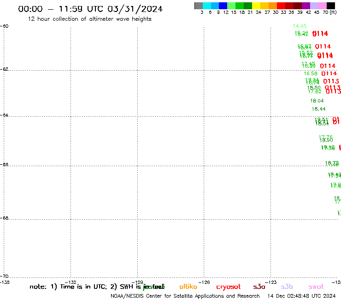
Task: Click the pink swatch ending at 70 ft
Action: pos(322,6)
